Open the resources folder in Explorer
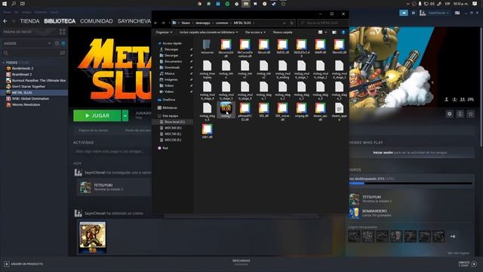The width and height of the screenshot is (483, 272). pos(207,47)
